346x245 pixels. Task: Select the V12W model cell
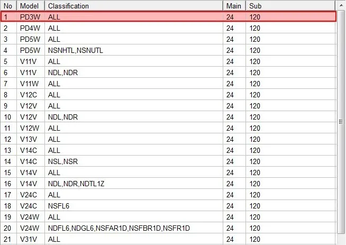tap(31, 128)
